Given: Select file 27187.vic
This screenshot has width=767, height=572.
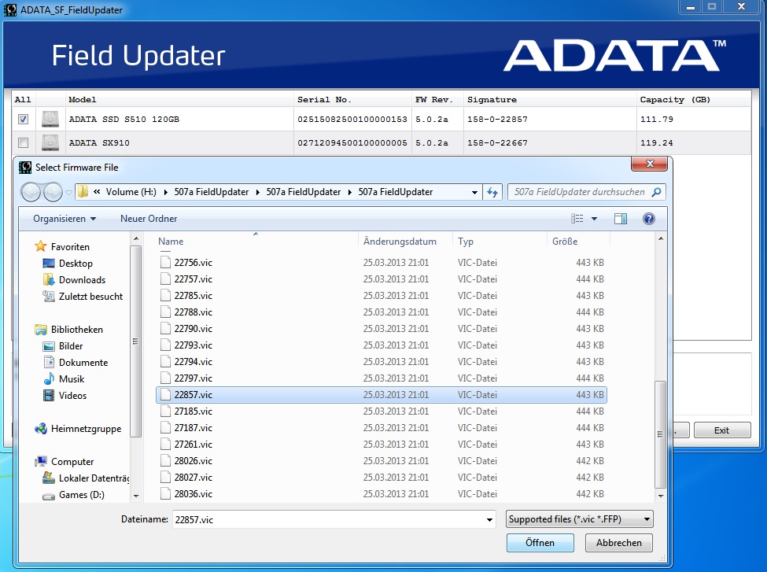Looking at the screenshot, I should [382, 428].
